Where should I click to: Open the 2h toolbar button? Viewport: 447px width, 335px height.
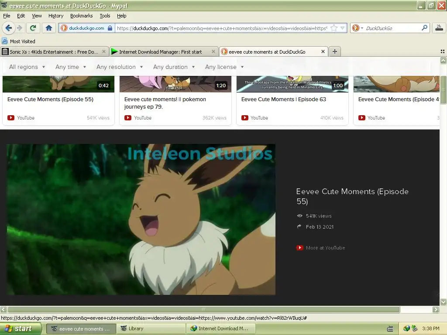click(x=439, y=28)
